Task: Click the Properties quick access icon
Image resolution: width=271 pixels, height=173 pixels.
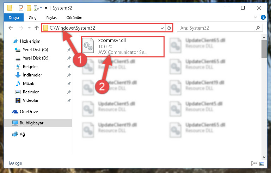Action: tap(21, 8)
